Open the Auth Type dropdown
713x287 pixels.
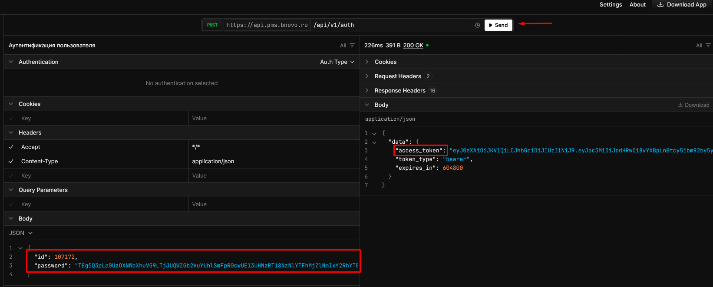point(337,62)
